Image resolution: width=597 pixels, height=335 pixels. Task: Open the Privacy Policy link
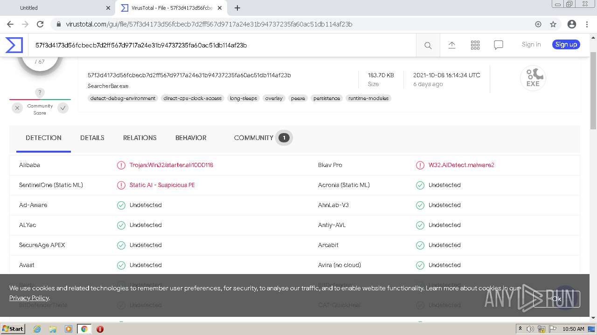(29, 298)
